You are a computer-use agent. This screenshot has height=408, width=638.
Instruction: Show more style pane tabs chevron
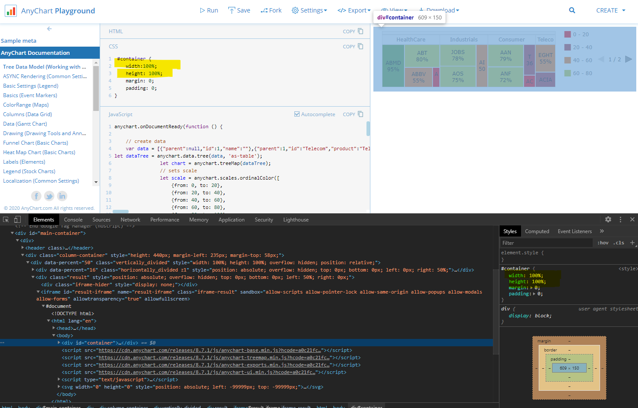[x=602, y=231]
